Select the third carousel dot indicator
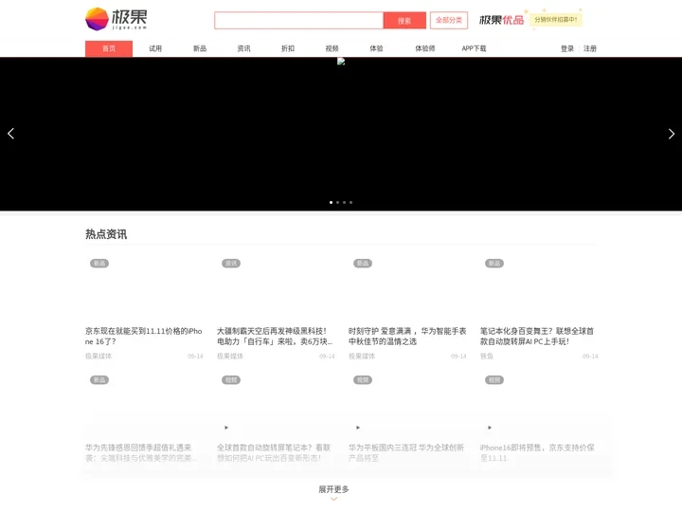Screen dimensions: 682x512 (344, 203)
